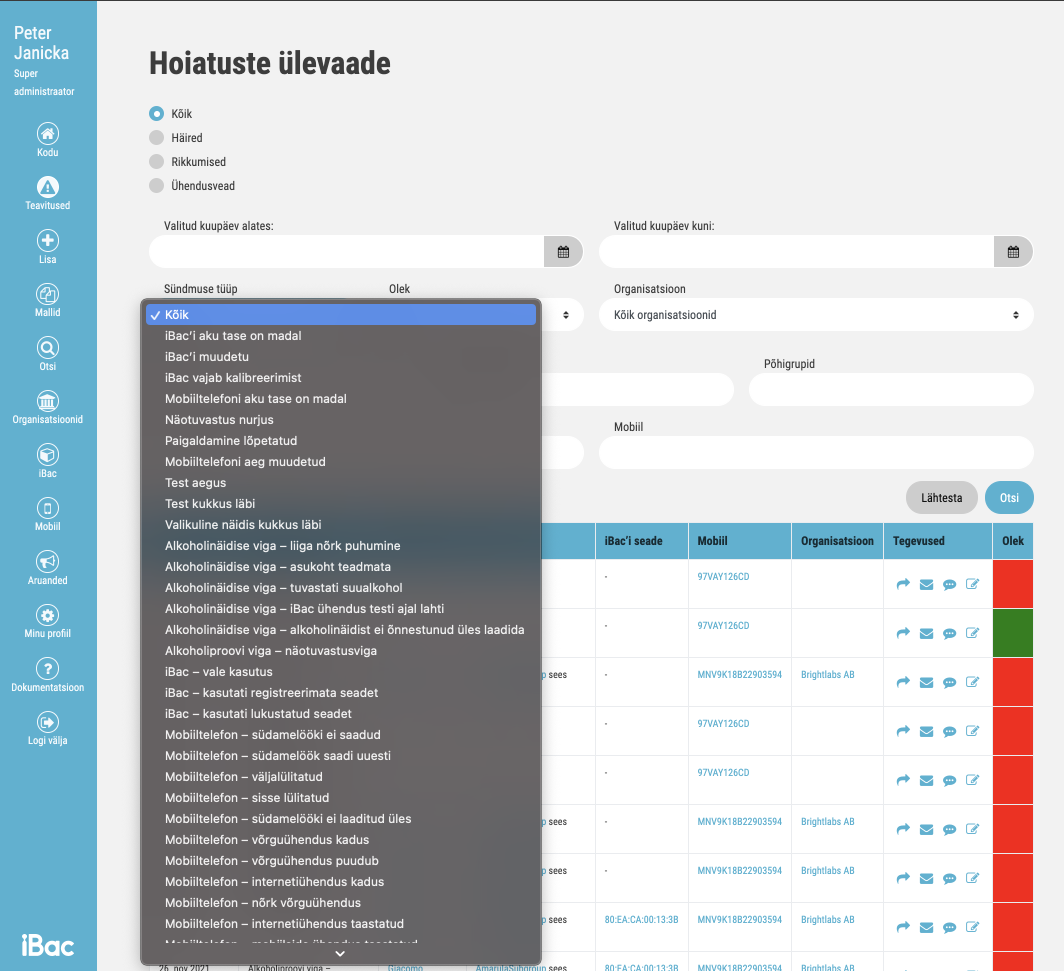Open Aruanded reports megaphone icon
Viewport: 1064px width, 971px height.
click(x=47, y=561)
